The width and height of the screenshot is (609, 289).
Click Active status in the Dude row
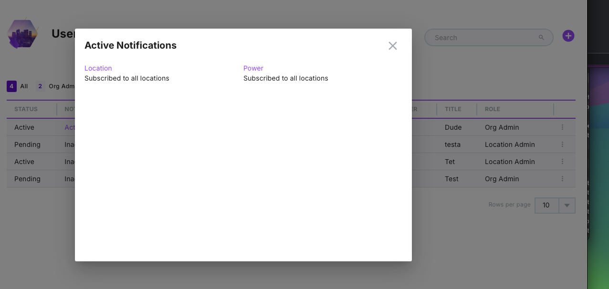click(x=24, y=127)
